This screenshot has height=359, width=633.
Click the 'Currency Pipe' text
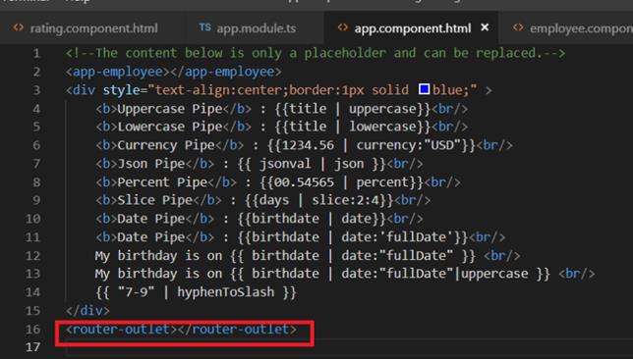(x=166, y=145)
